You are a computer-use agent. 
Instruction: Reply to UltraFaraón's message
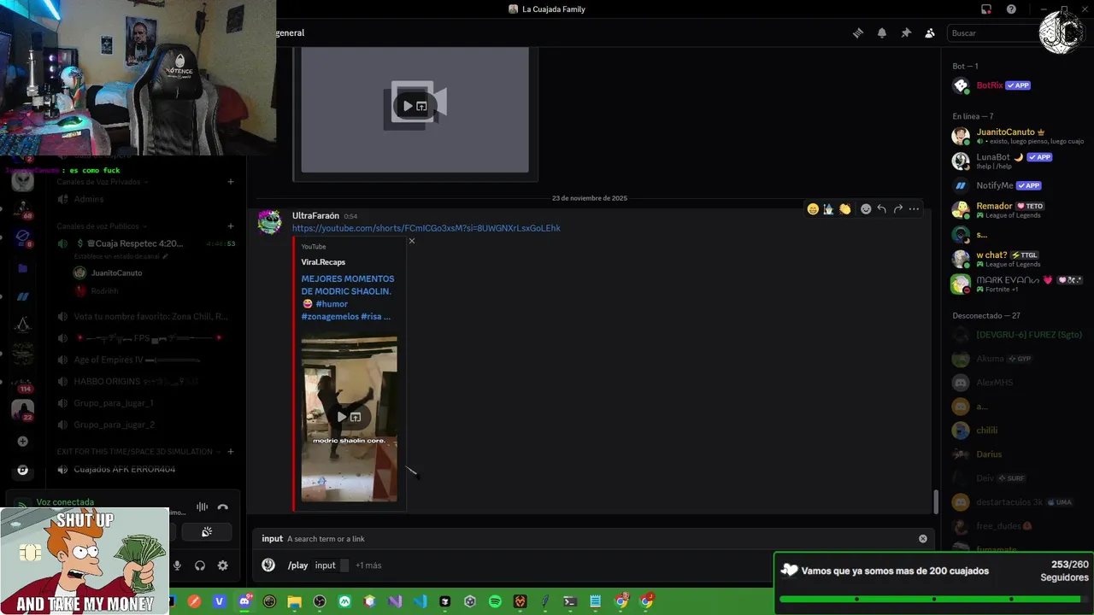click(x=882, y=209)
